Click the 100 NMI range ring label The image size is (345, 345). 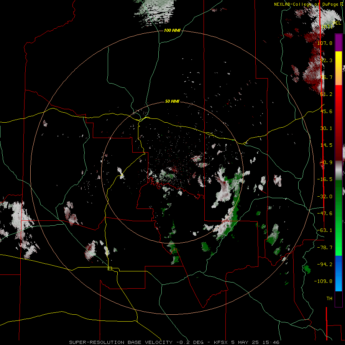click(172, 30)
